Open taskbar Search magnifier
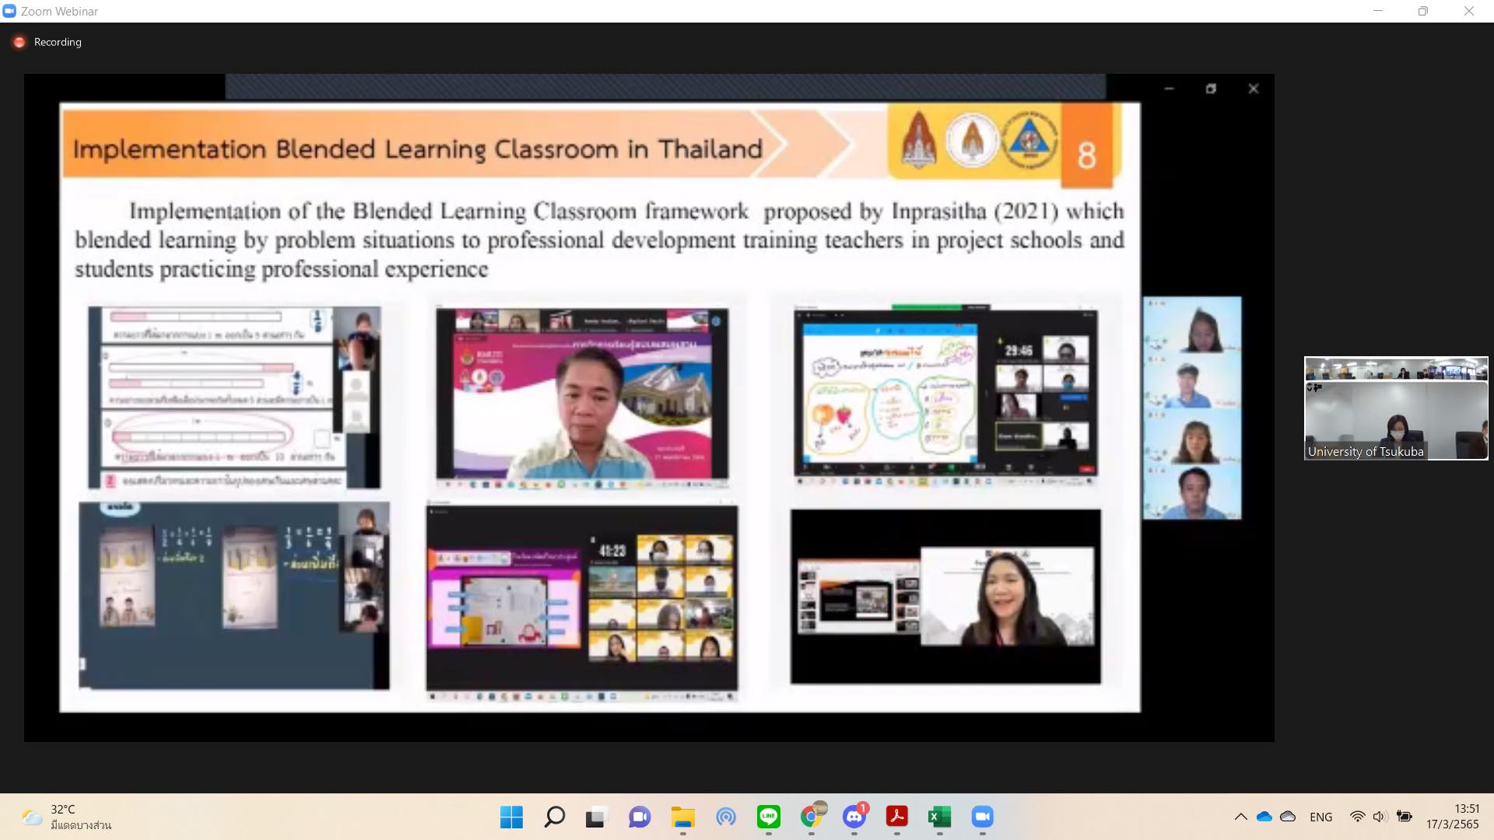This screenshot has height=840, width=1494. 554,817
